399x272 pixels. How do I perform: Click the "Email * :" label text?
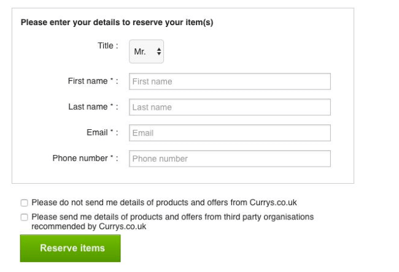[103, 132]
